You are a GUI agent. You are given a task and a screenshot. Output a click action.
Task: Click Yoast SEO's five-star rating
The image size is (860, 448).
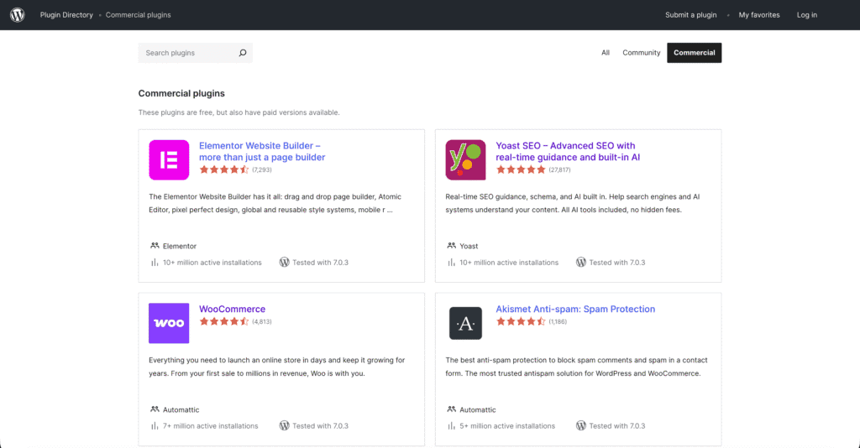click(x=521, y=169)
